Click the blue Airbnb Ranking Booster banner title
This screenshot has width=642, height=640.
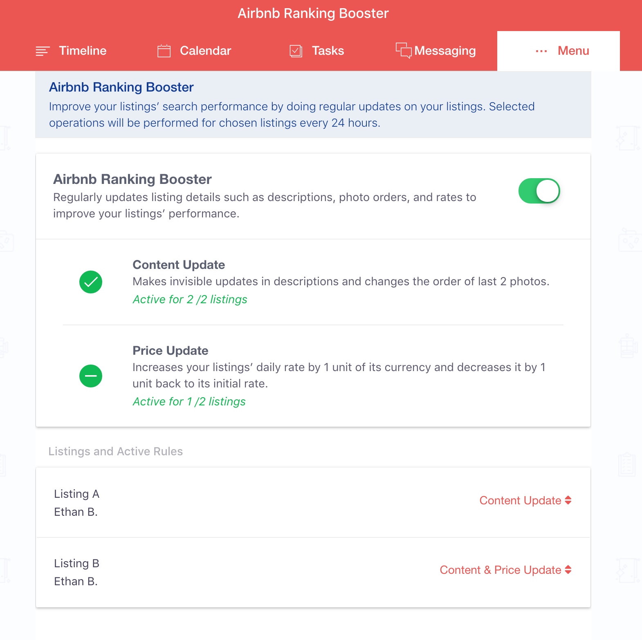(x=121, y=87)
